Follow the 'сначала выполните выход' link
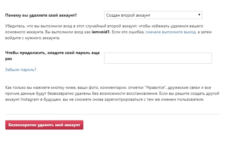This screenshot has width=231, height=142. coord(171,32)
